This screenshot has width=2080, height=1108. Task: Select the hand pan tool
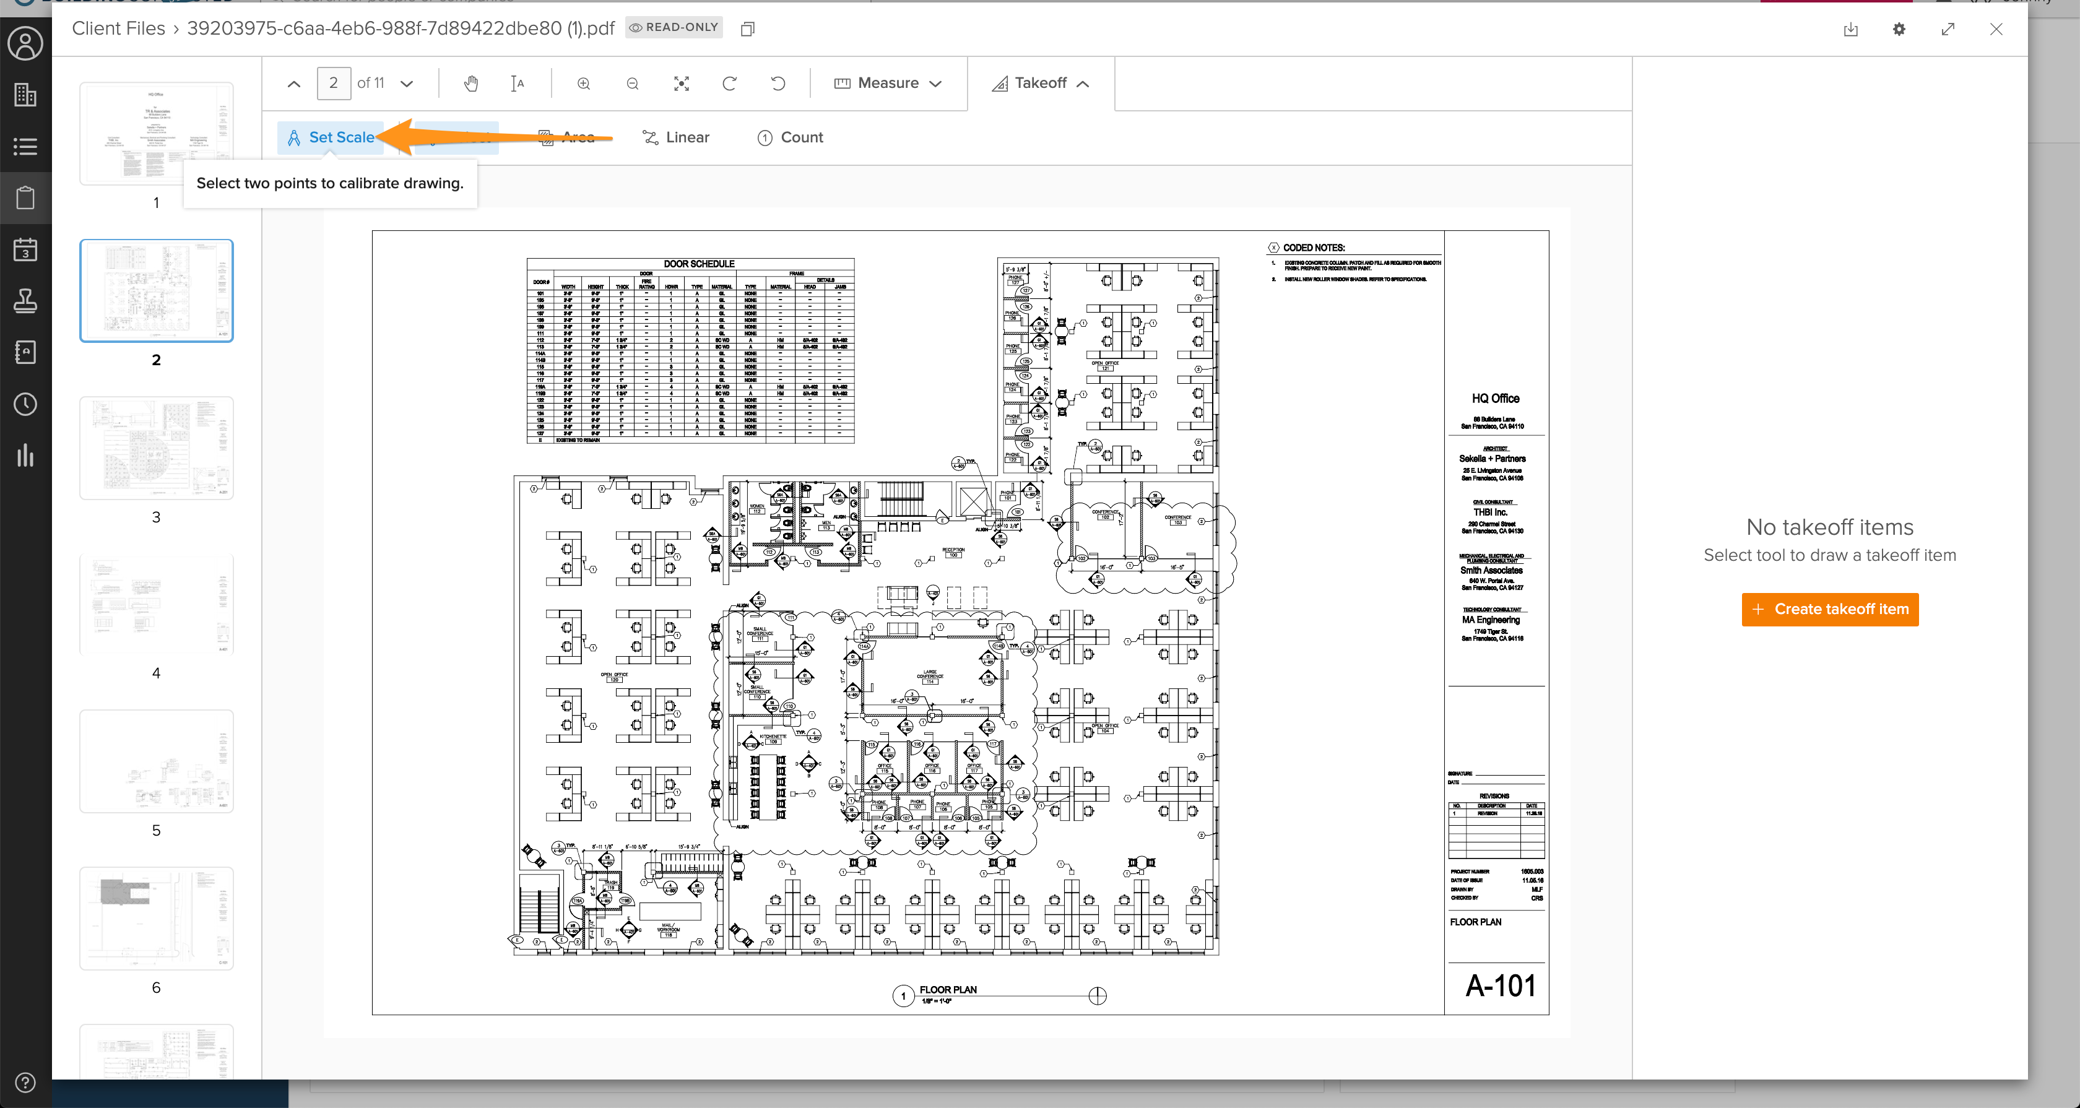click(x=470, y=83)
